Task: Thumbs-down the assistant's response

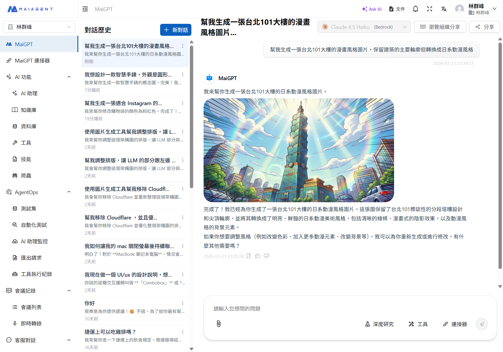Action: [x=266, y=256]
